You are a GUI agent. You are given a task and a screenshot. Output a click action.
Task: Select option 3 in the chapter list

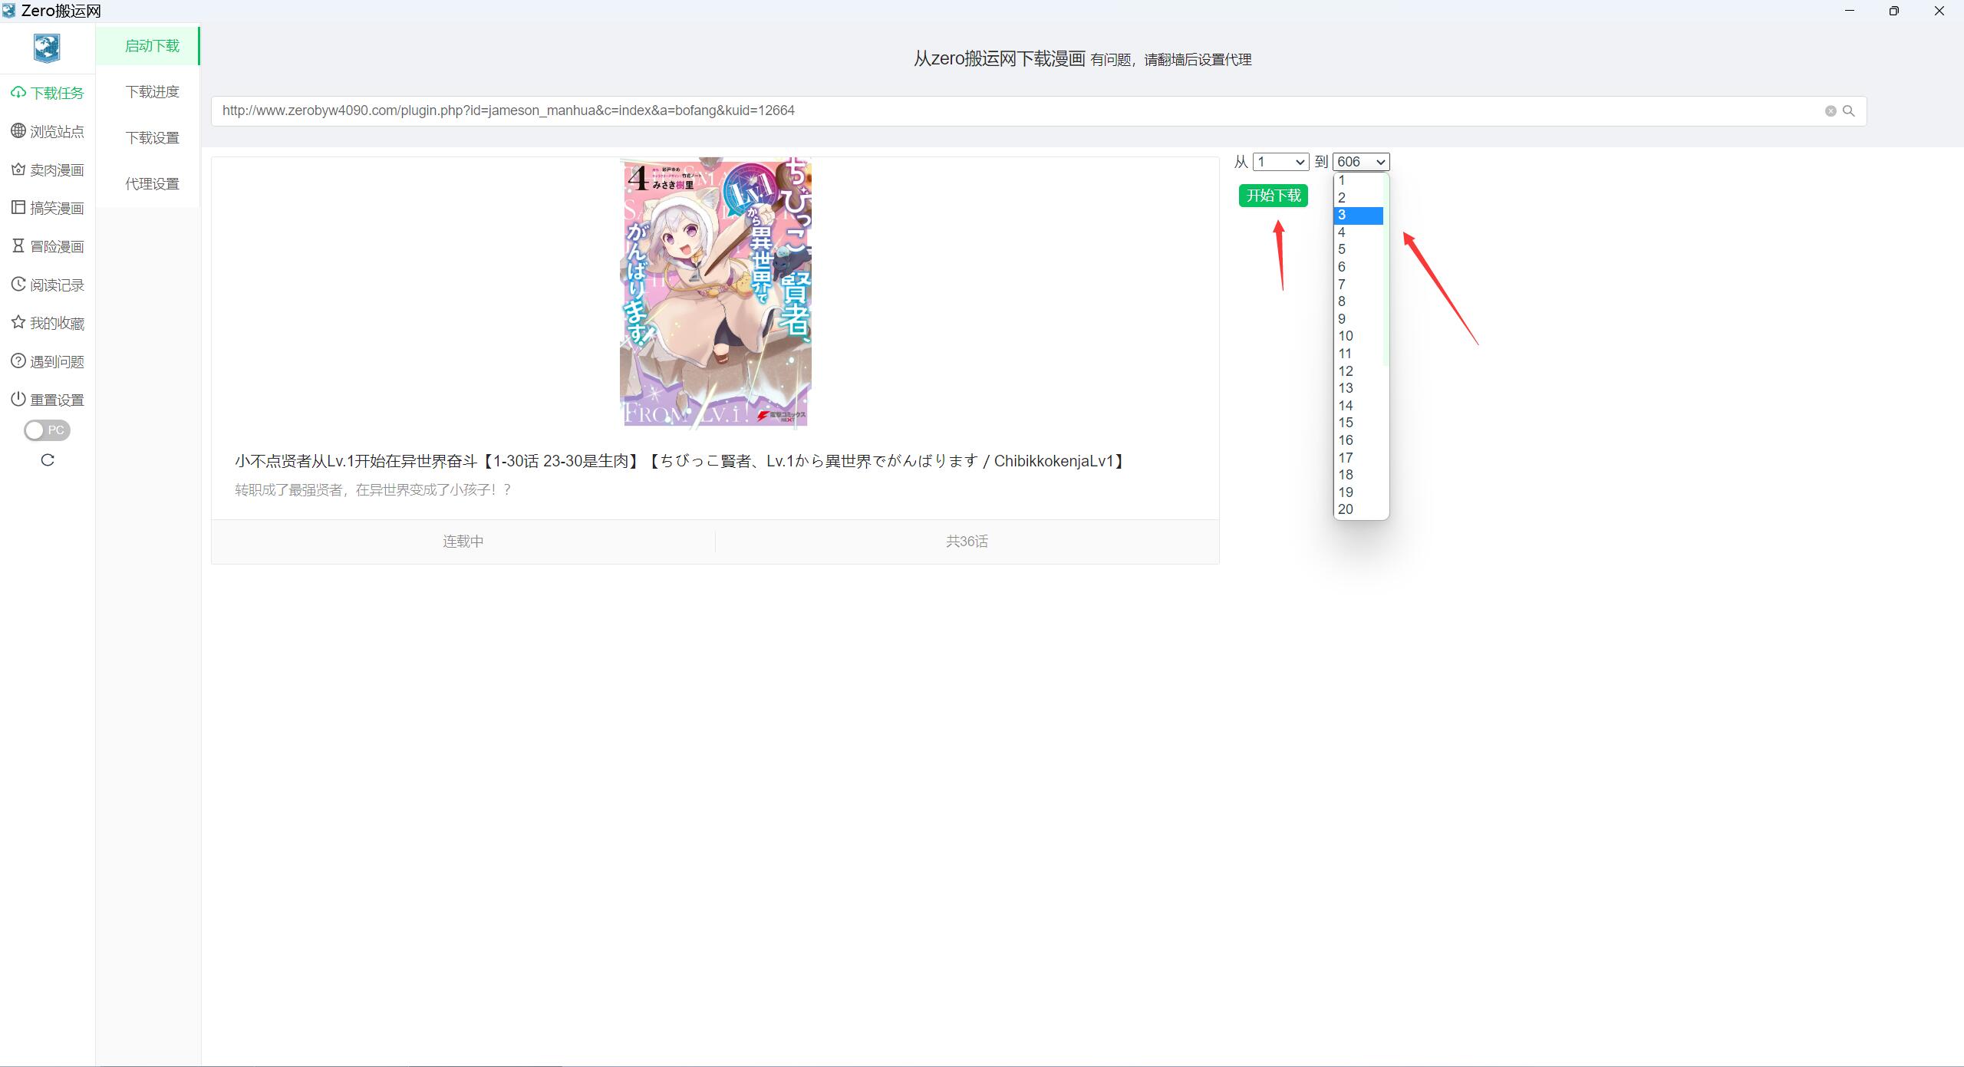1358,216
